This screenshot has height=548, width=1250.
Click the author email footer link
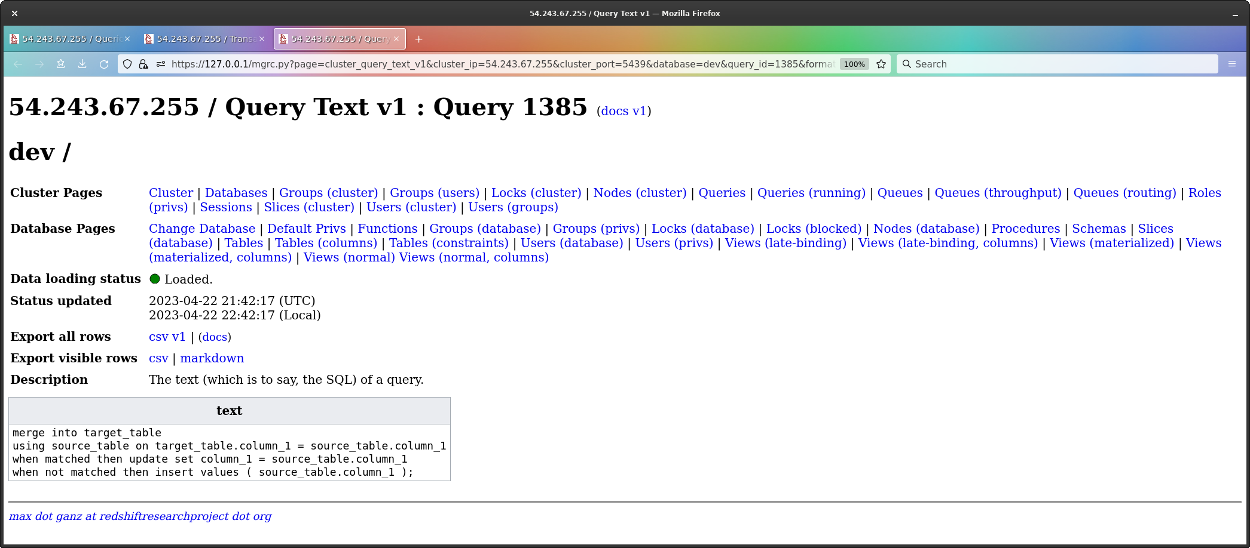(140, 516)
